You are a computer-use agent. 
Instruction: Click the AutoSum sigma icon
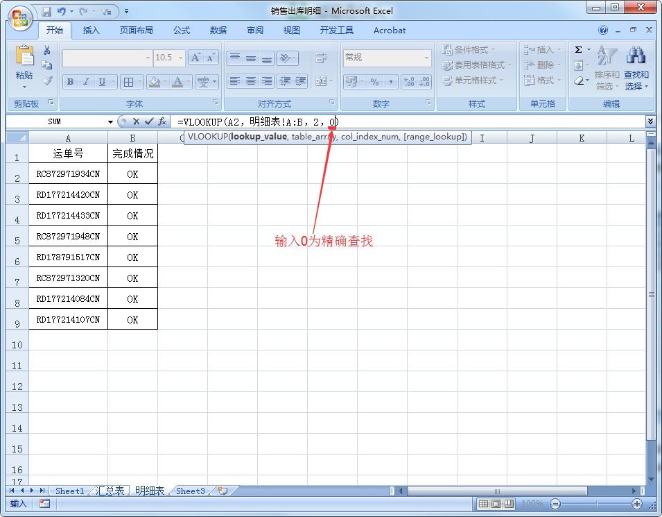pyautogui.click(x=578, y=49)
